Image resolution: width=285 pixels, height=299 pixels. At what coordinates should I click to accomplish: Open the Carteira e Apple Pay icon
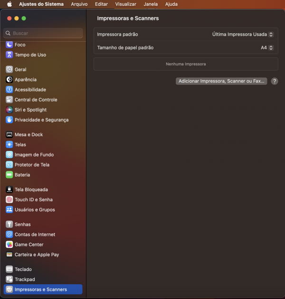(9, 254)
